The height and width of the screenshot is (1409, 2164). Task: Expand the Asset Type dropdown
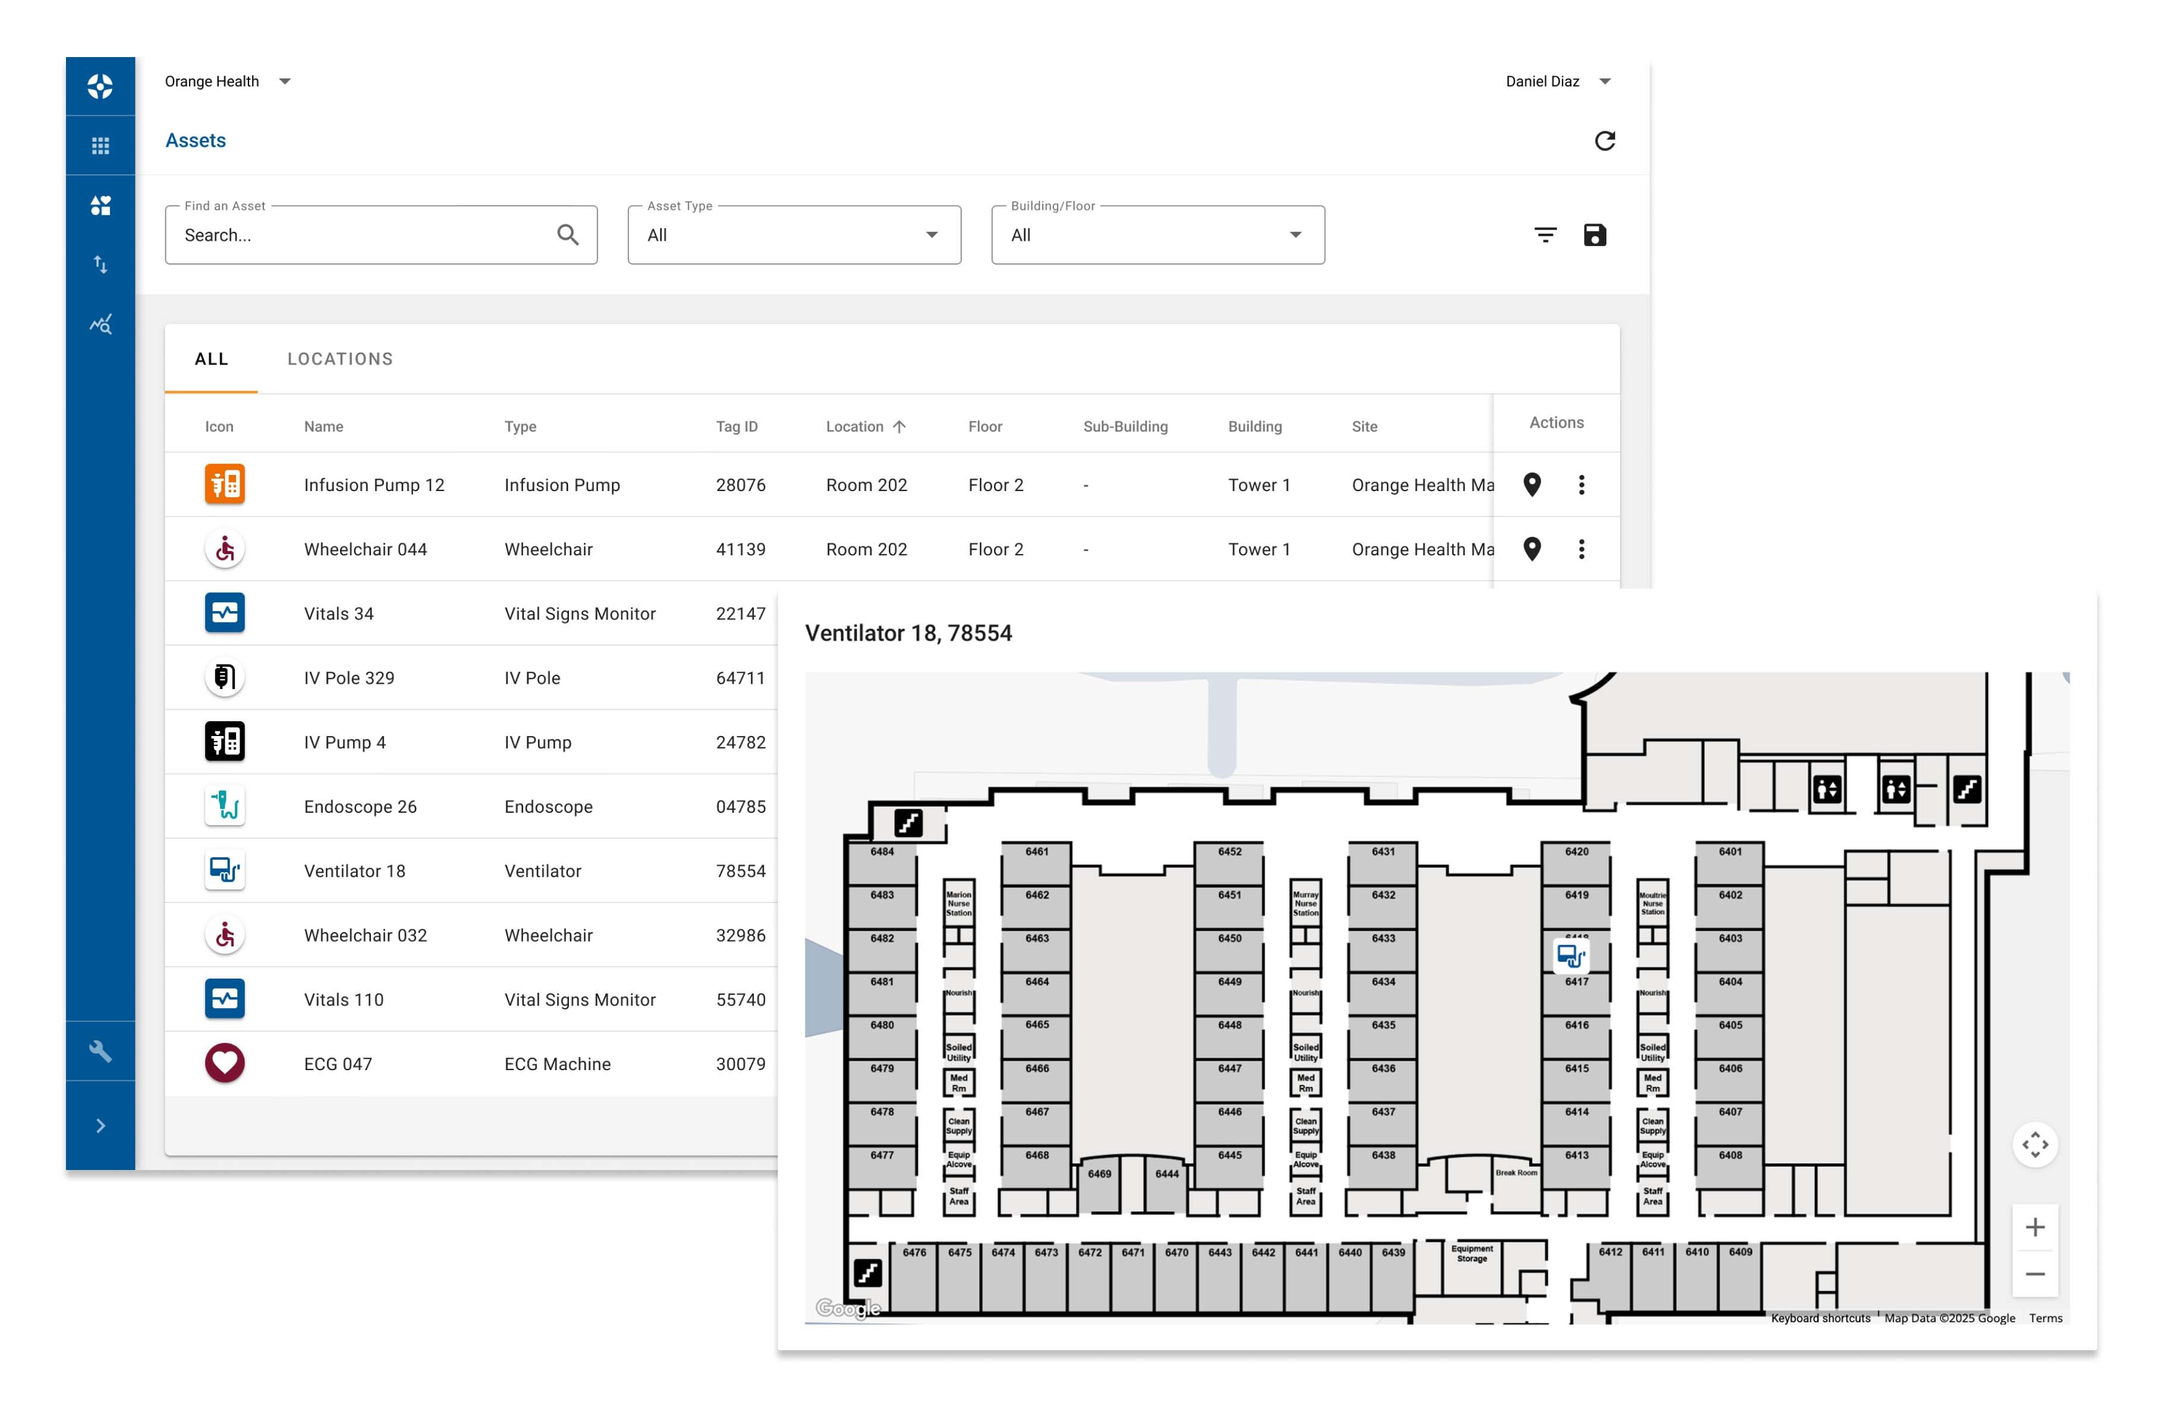pyautogui.click(x=794, y=235)
